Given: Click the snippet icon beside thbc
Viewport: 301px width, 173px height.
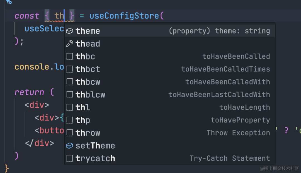Looking at the screenshot, I should (69, 57).
